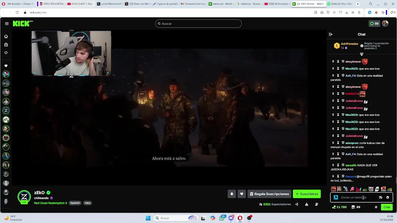Open a new browser tab
The height and width of the screenshot is (223, 397).
[x=358, y=4]
